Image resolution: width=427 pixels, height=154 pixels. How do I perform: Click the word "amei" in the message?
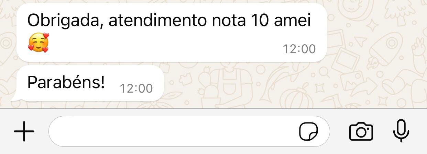click(293, 21)
